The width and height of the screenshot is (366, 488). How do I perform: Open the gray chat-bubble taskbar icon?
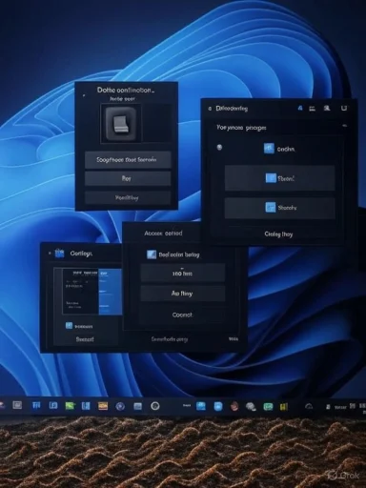(x=251, y=406)
